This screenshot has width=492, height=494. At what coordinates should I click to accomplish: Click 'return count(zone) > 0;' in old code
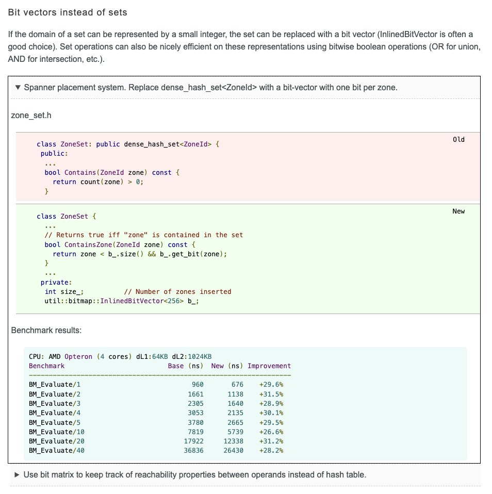[x=98, y=182]
